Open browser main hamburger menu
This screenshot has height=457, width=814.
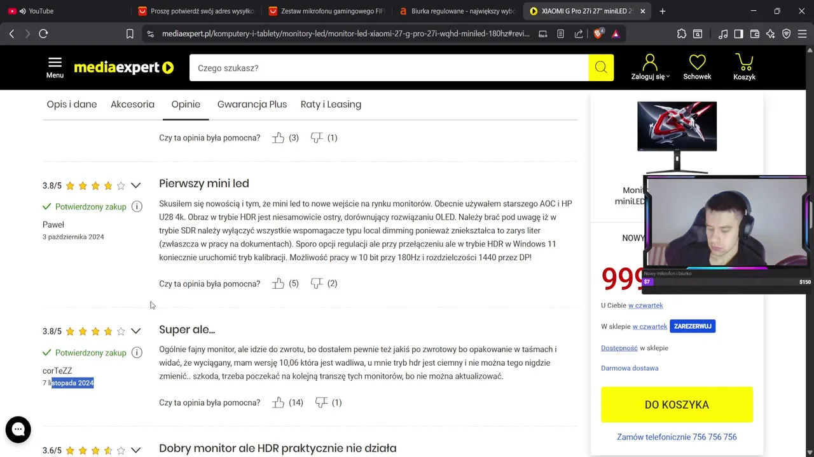[803, 34]
